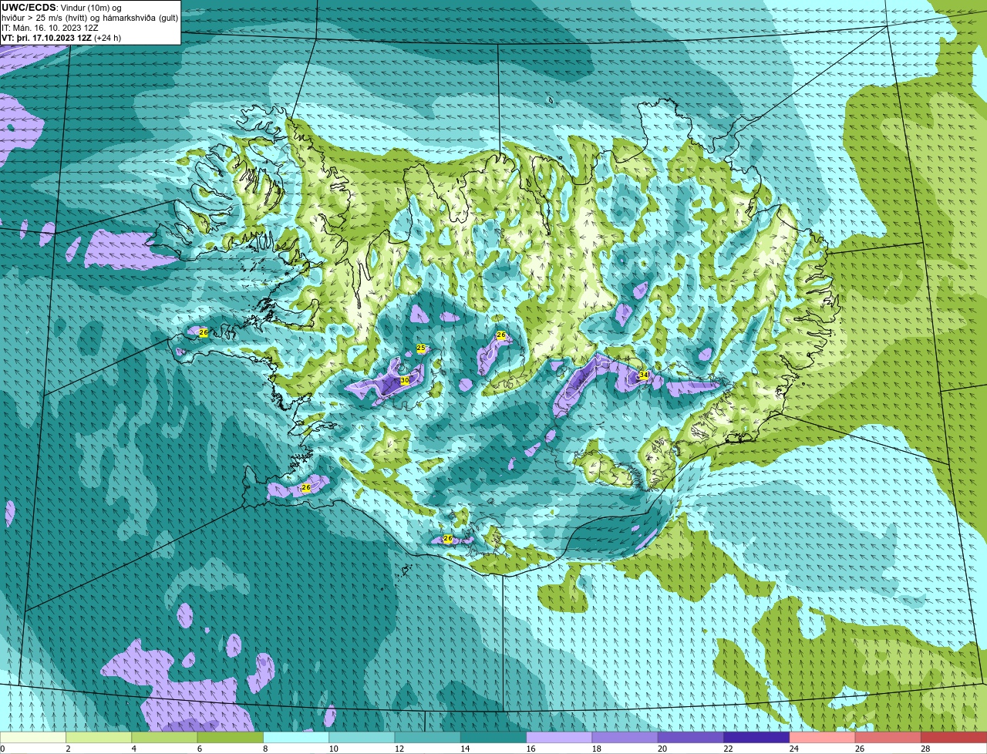Click the legend scale number 24
The width and height of the screenshot is (987, 754).
pos(793,749)
